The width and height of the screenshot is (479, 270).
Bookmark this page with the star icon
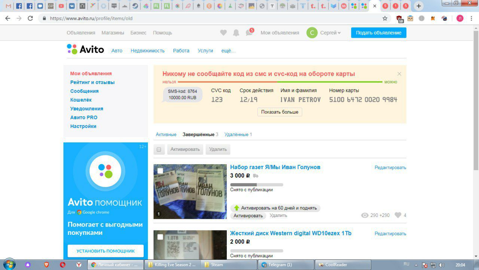[x=385, y=18]
